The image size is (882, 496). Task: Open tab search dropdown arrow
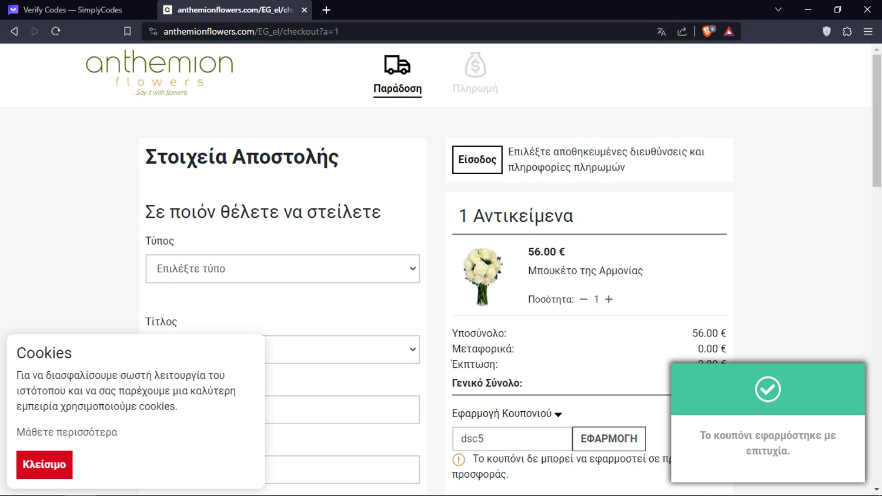point(778,9)
